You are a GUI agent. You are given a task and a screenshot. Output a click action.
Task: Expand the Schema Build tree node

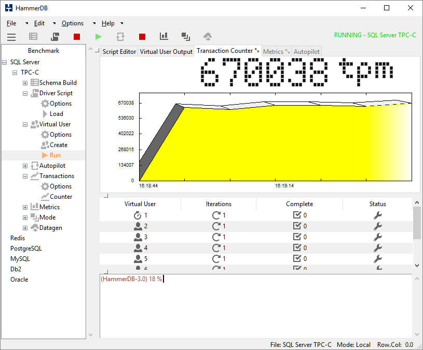25,83
